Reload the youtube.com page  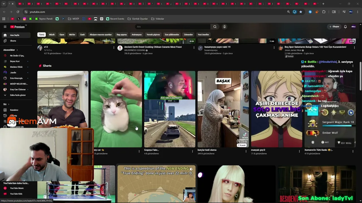point(18,12)
